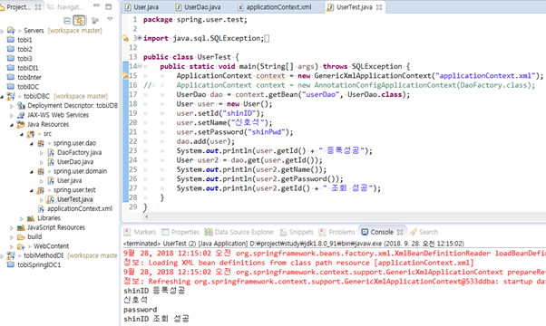546x326 pixels.
Task: Click the tobi3 project folder icon
Action: tap(11, 58)
